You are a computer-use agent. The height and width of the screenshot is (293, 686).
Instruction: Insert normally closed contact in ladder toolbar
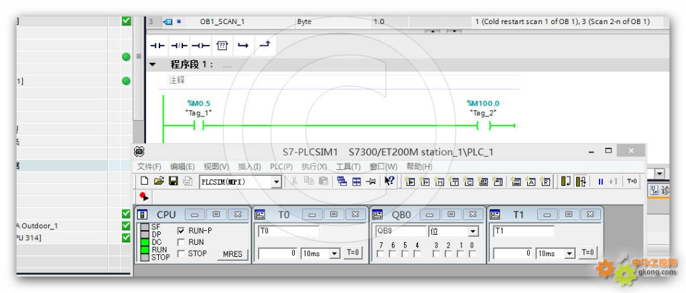pos(178,45)
